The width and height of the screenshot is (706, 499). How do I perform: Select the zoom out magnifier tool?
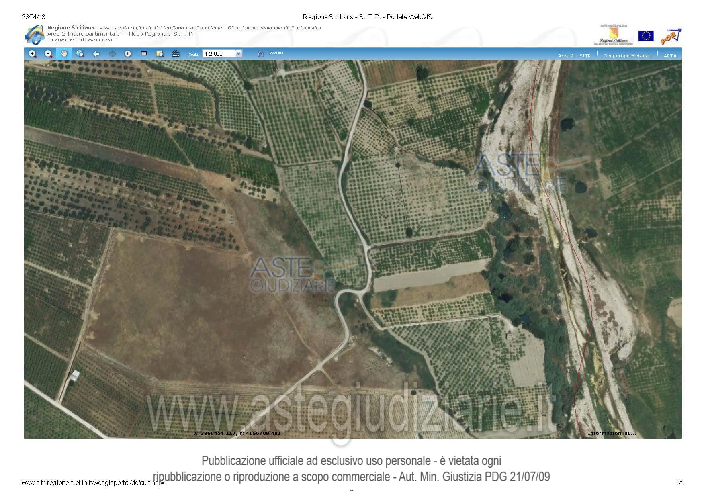[48, 54]
